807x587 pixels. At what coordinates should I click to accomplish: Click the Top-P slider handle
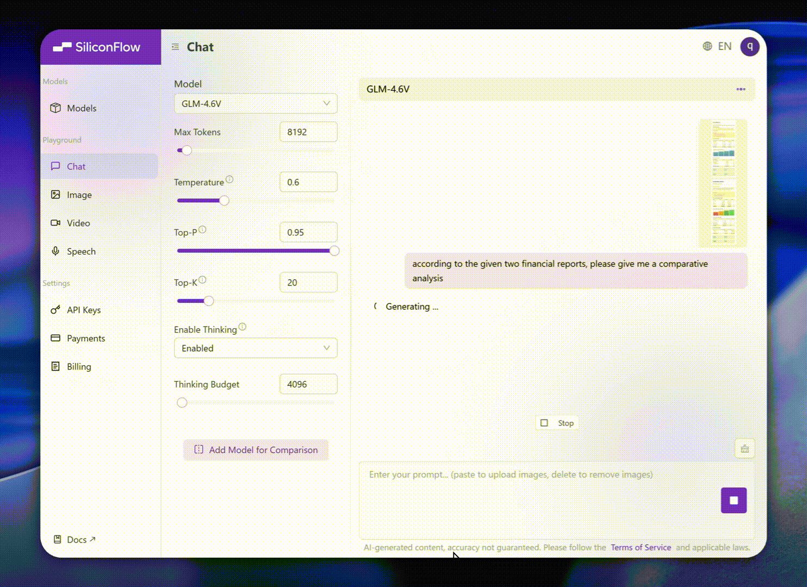(334, 251)
